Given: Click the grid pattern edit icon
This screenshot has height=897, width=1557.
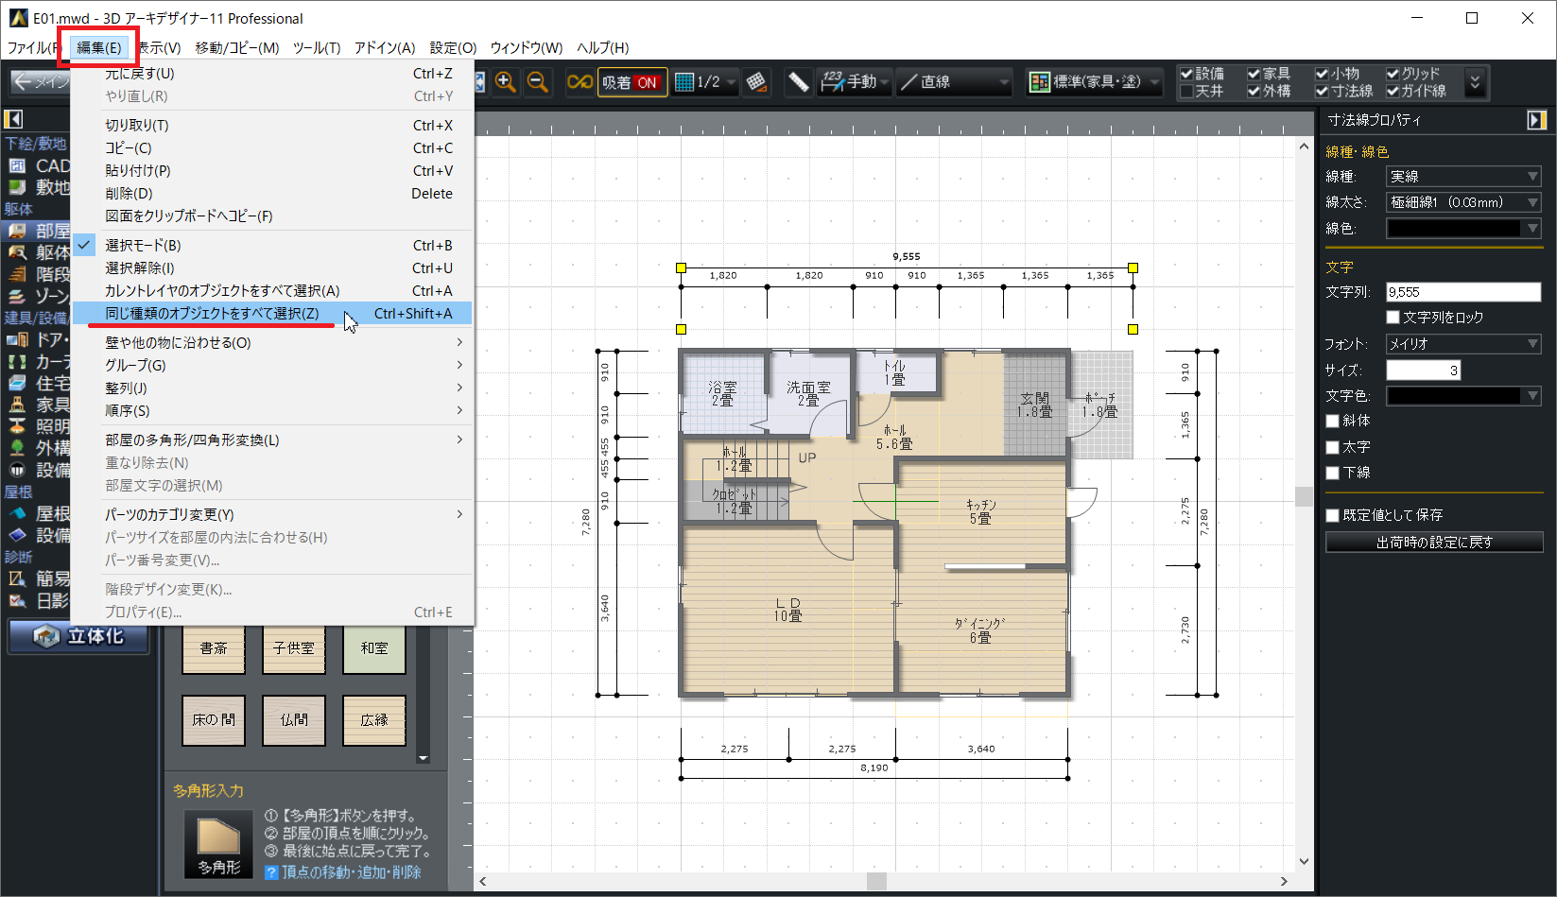Looking at the screenshot, I should 755,82.
